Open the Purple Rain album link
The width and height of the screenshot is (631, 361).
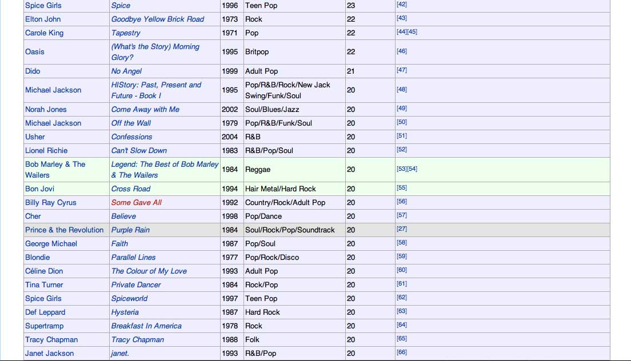(130, 230)
